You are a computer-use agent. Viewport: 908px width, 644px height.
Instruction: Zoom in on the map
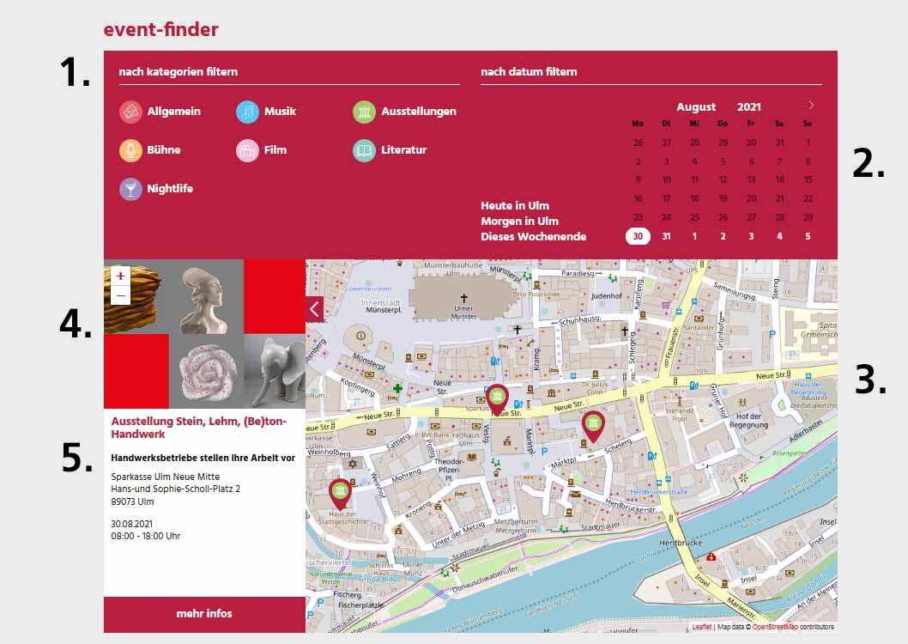tap(120, 276)
